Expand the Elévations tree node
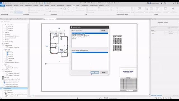Screen dimensions: 179x101 pos(4,34)
